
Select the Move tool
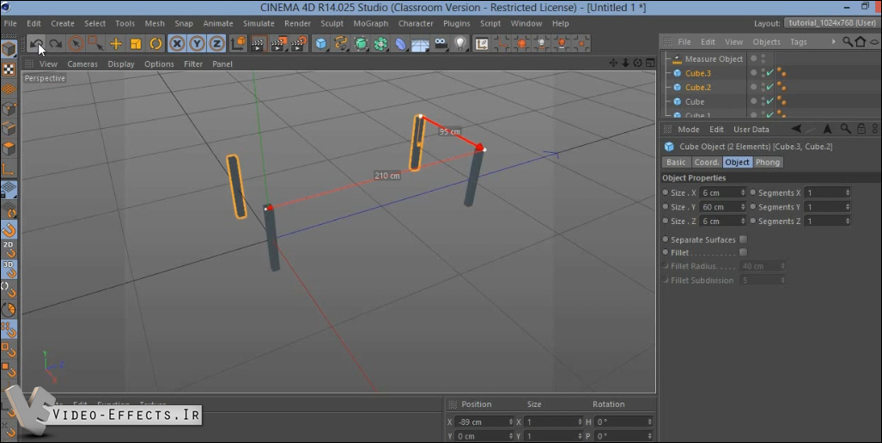[x=116, y=43]
